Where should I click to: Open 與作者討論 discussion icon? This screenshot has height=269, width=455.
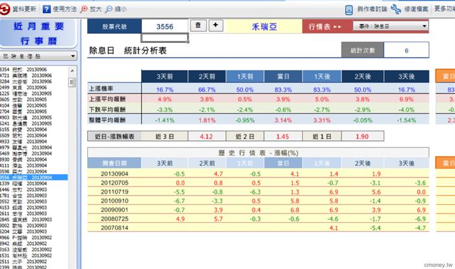click(x=349, y=10)
